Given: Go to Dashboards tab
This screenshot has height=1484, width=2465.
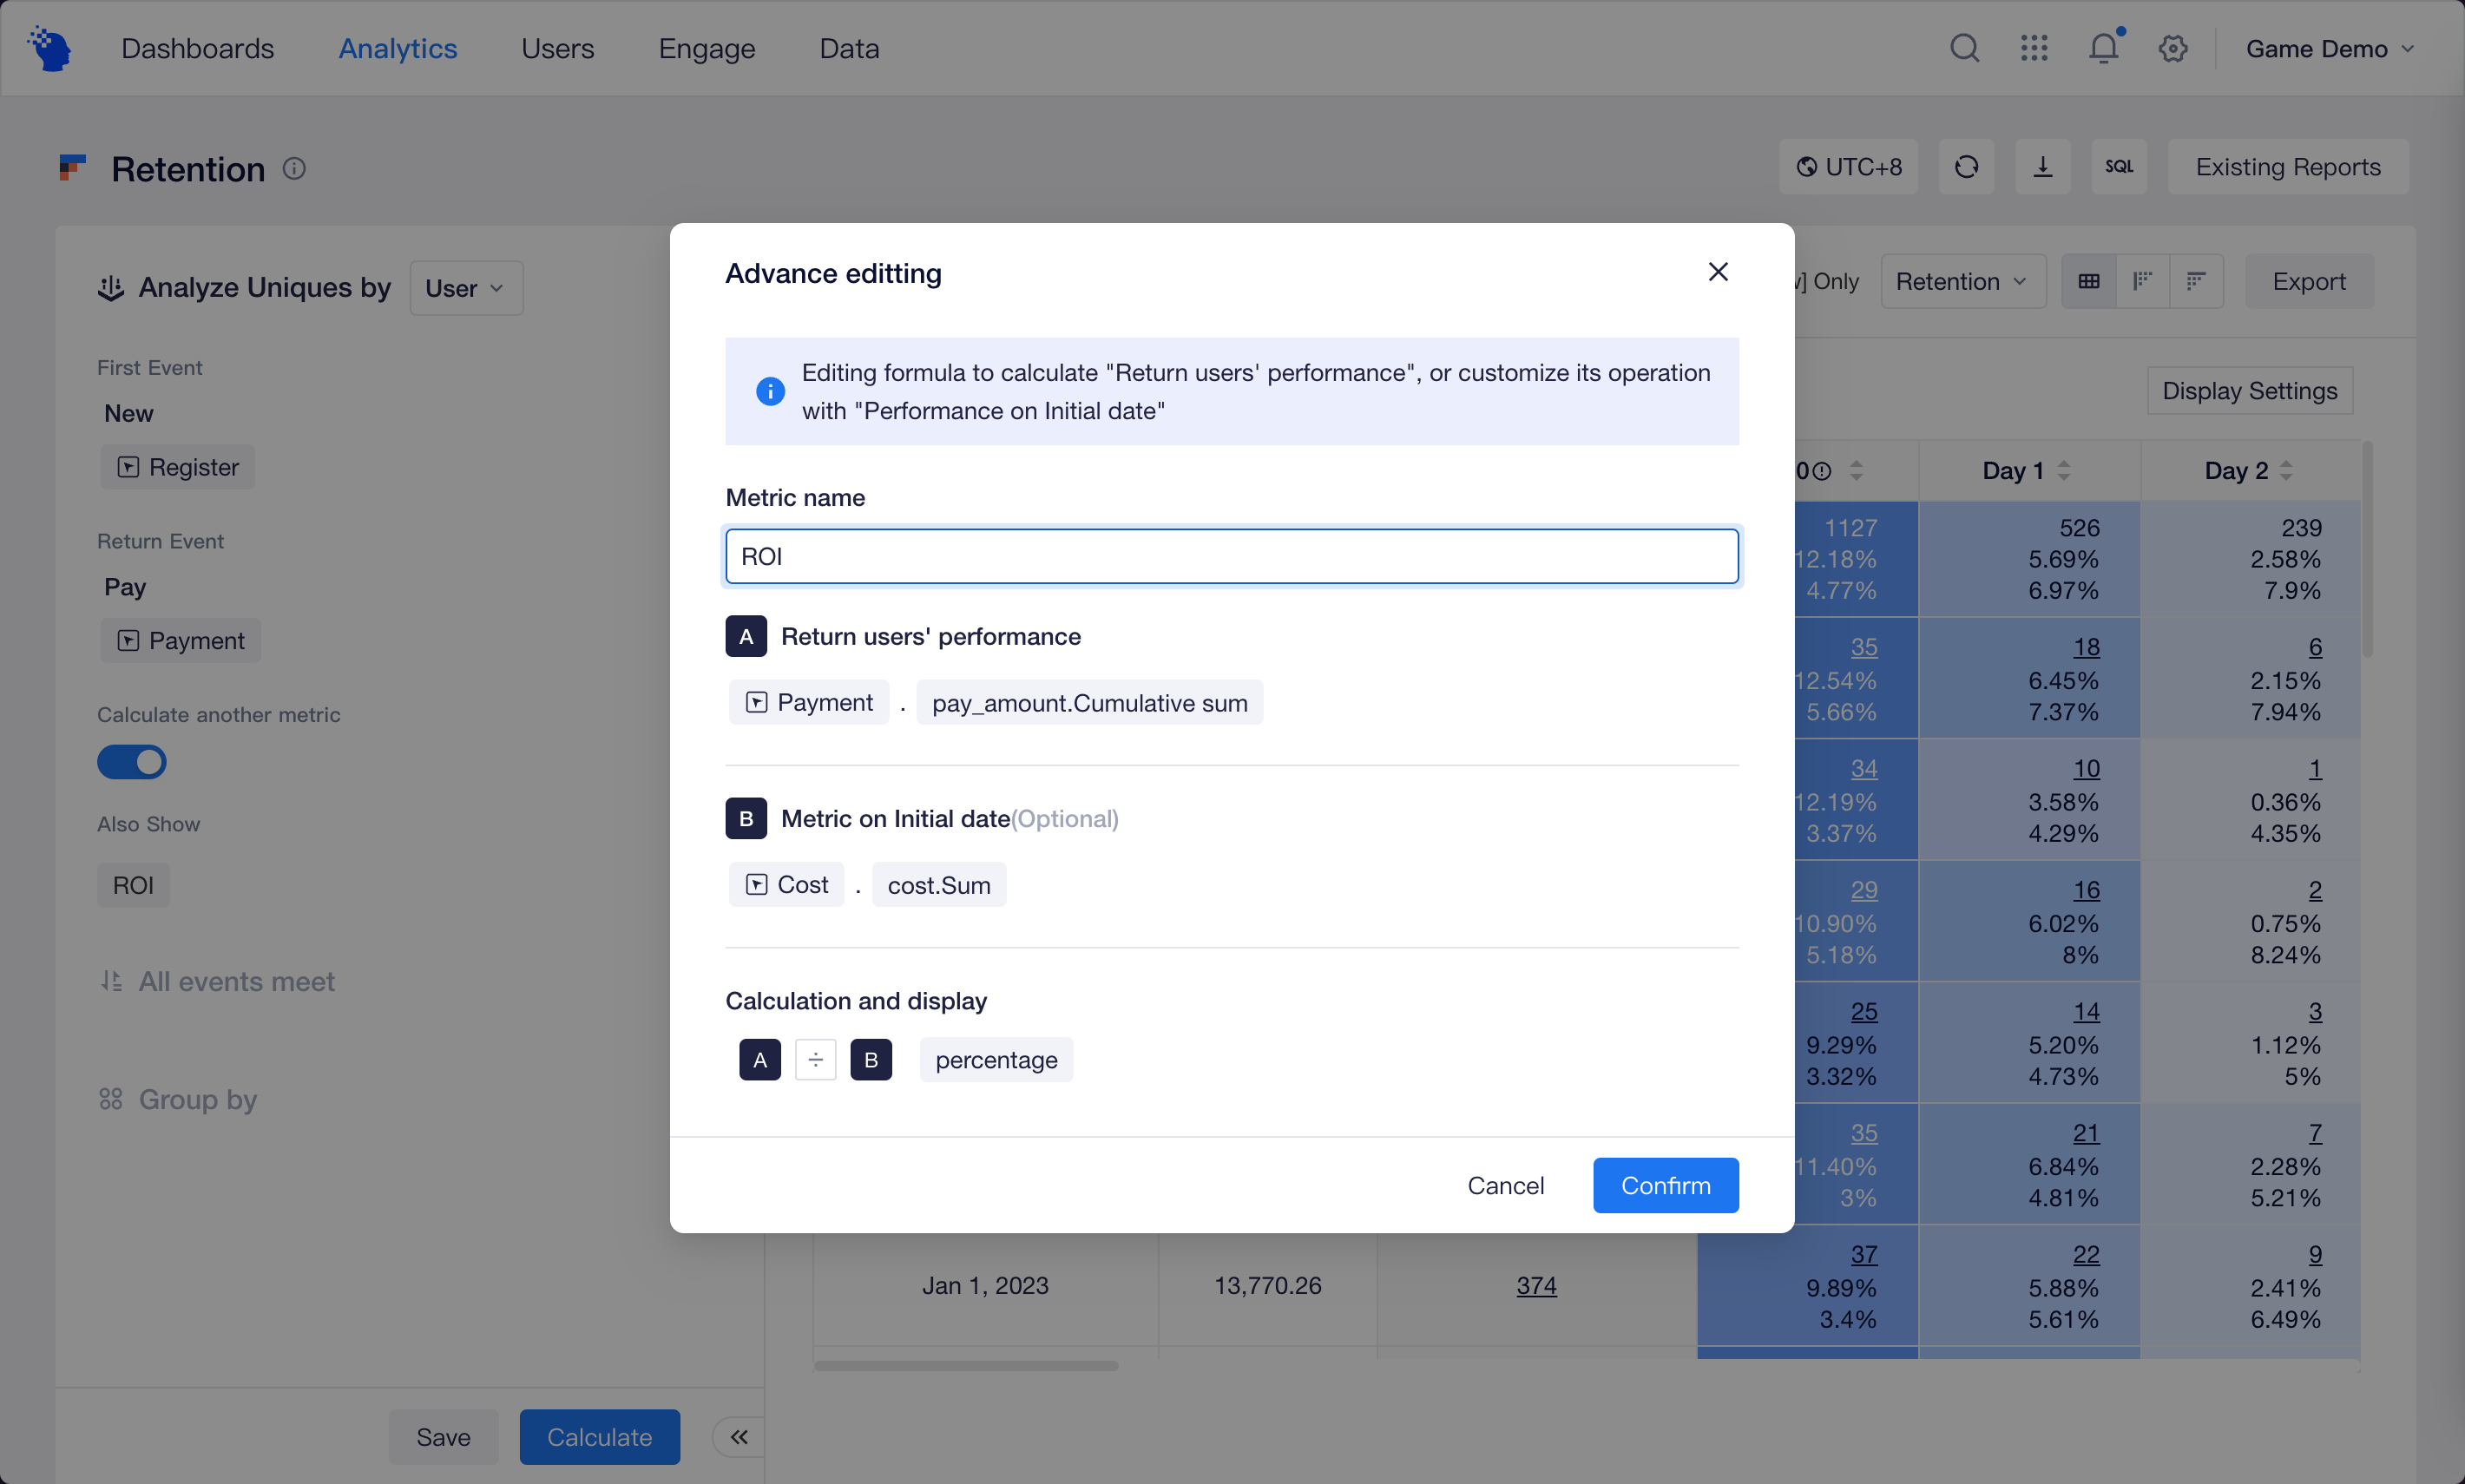Looking at the screenshot, I should point(197,48).
